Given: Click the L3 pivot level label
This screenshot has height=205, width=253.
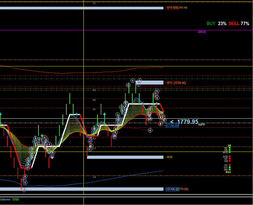Looking at the screenshot, I should (x=94, y=148).
